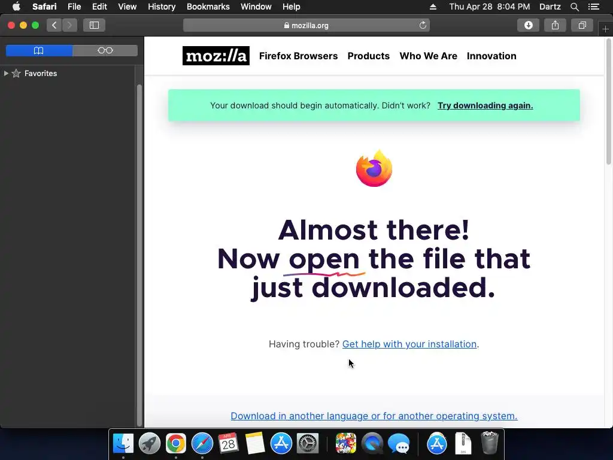The height and width of the screenshot is (460, 613).
Task: Open Finder from the Dock
Action: [123, 444]
